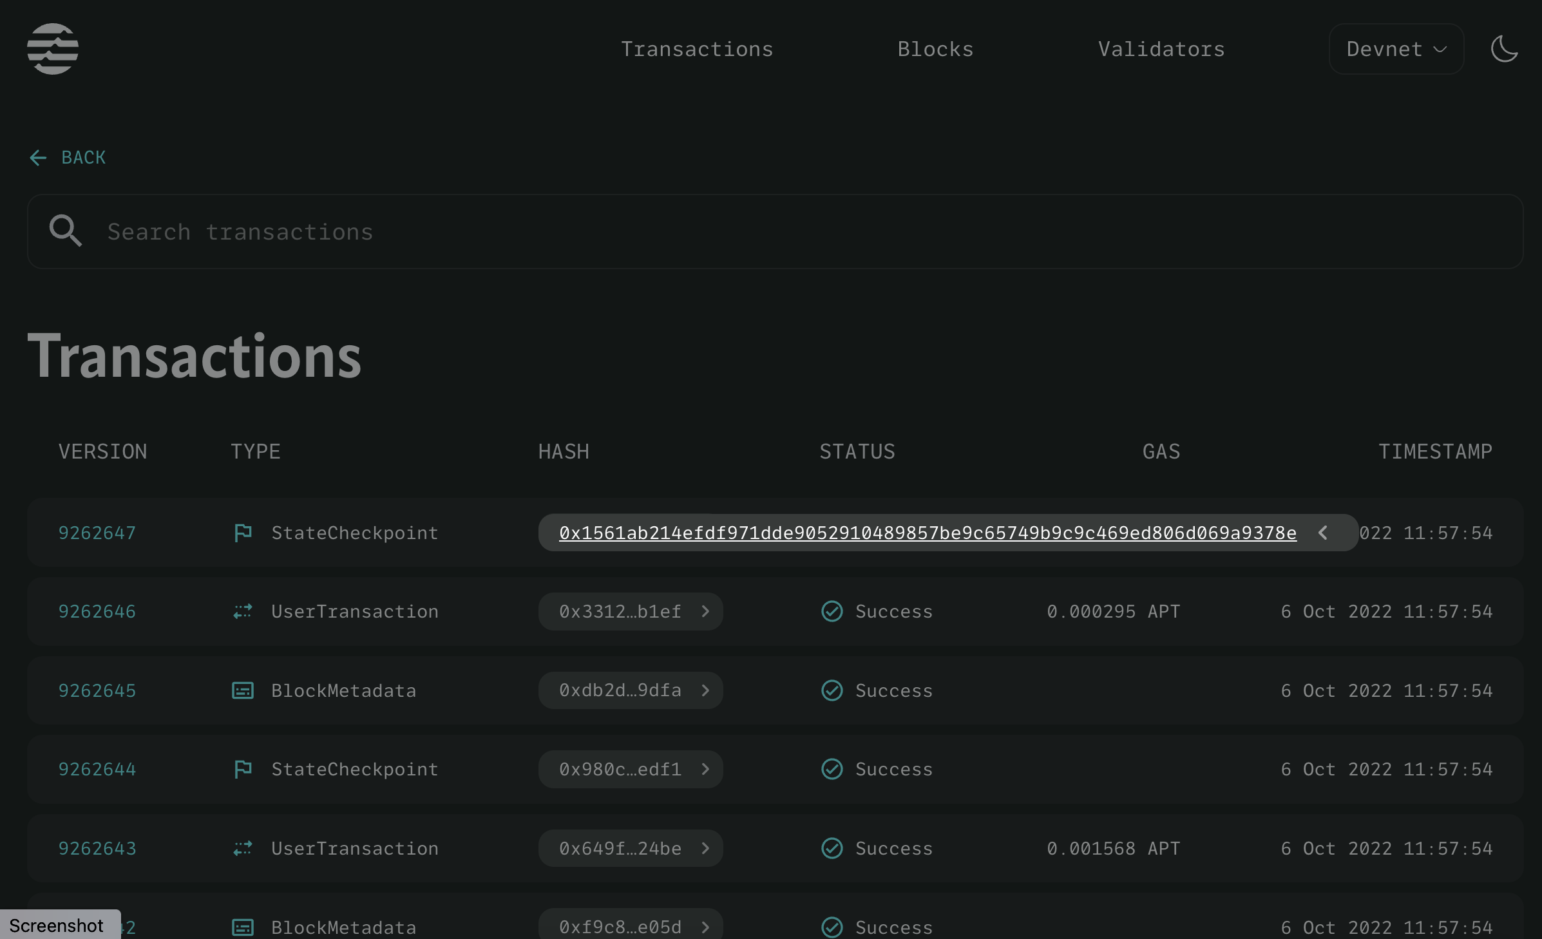Click the UserTransaction arrows icon on row 9262646
The height and width of the screenshot is (939, 1542).
tap(242, 611)
